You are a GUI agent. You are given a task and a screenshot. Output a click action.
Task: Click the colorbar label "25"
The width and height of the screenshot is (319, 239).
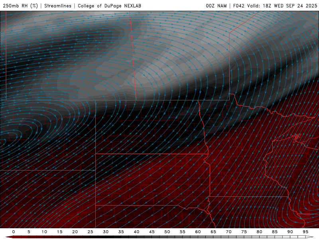point(91,232)
